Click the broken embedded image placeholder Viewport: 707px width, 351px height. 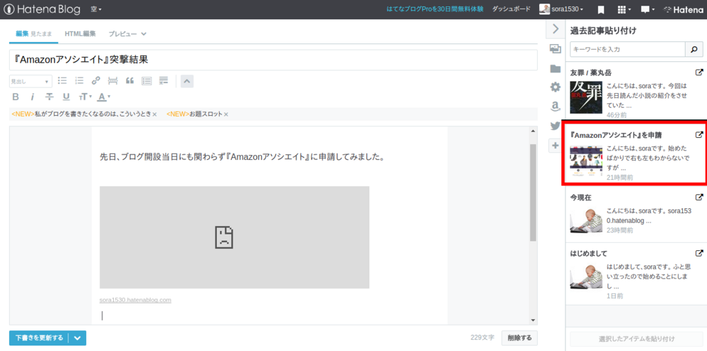point(235,237)
